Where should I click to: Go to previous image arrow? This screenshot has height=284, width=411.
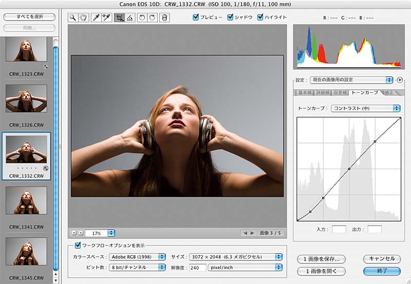click(x=245, y=233)
